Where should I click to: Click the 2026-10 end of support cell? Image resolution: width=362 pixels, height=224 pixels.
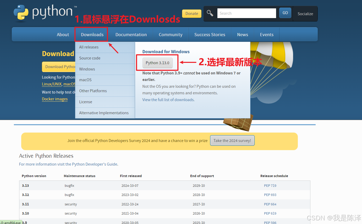[199, 214]
